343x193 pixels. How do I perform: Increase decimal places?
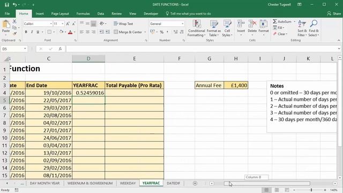click(x=175, y=32)
